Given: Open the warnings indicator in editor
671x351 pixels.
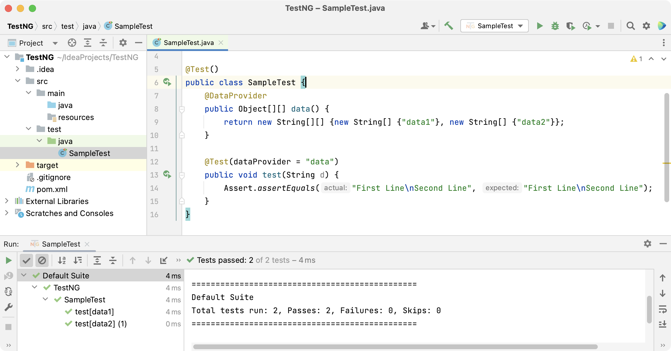Looking at the screenshot, I should 636,59.
